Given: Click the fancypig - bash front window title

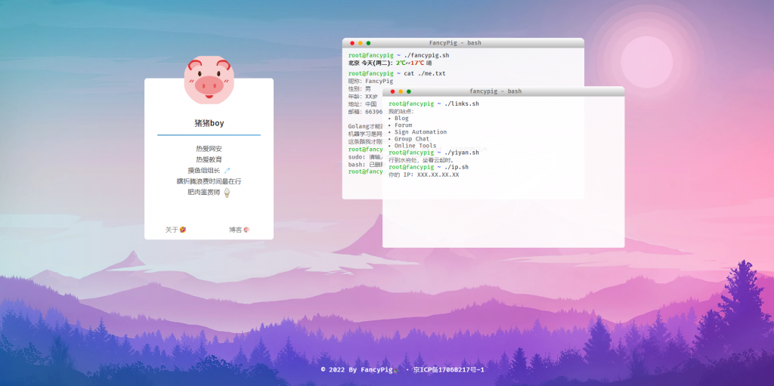Looking at the screenshot, I should pos(495,92).
